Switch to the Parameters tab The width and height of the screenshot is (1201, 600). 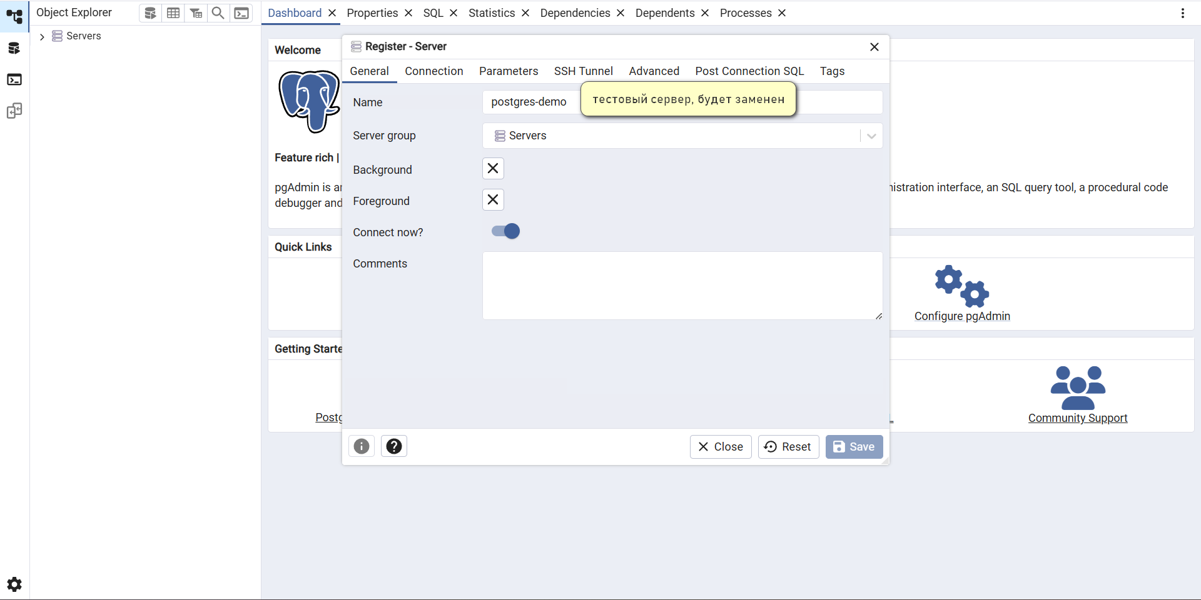coord(509,71)
